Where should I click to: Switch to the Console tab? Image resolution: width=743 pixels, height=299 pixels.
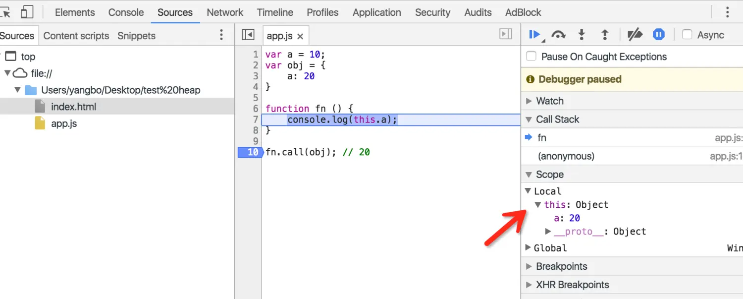126,12
